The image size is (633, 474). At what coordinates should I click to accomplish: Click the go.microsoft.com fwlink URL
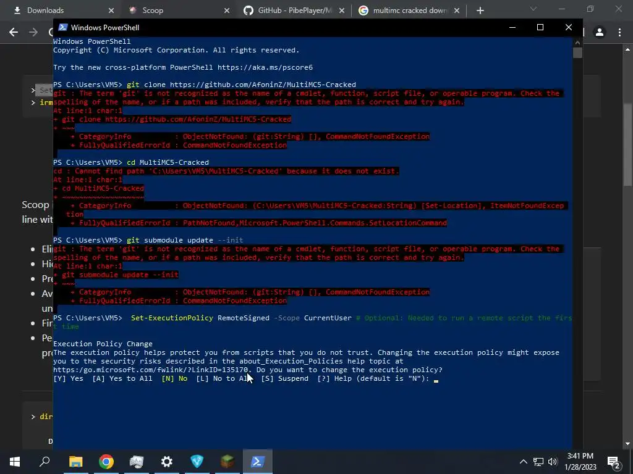(x=151, y=370)
